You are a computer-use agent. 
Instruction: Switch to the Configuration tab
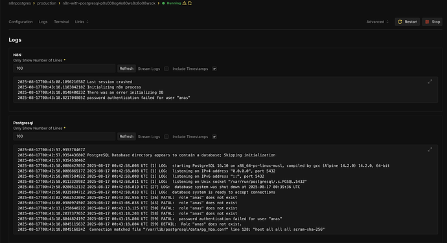(x=21, y=22)
